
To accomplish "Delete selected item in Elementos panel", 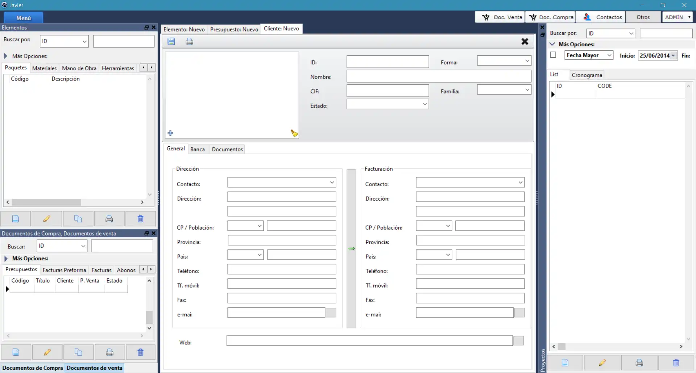I will (x=140, y=219).
